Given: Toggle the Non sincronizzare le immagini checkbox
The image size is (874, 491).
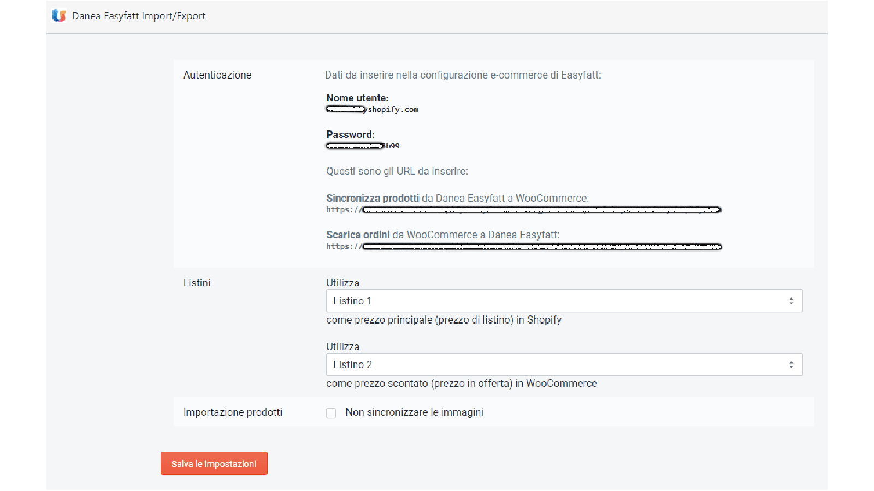Looking at the screenshot, I should pos(331,413).
